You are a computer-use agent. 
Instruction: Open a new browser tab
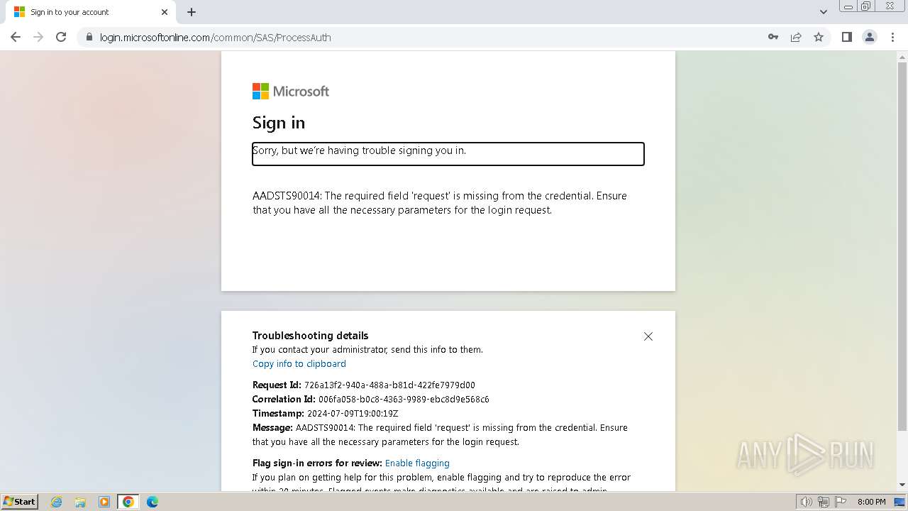pos(192,12)
